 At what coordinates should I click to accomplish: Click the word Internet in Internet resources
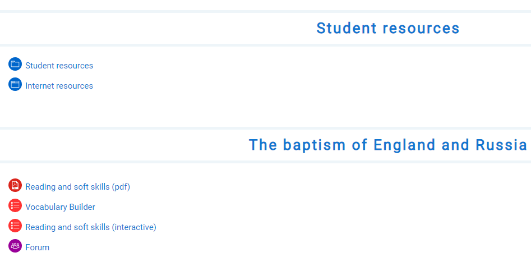point(39,86)
